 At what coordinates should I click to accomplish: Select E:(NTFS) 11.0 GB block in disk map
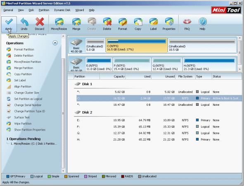pyautogui.click(x=99, y=64)
